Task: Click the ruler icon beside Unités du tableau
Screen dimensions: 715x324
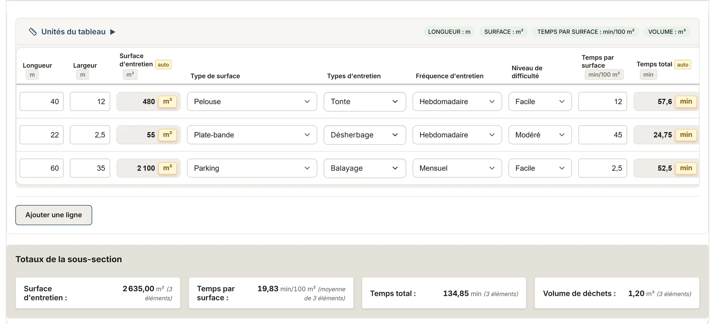Action: point(33,32)
